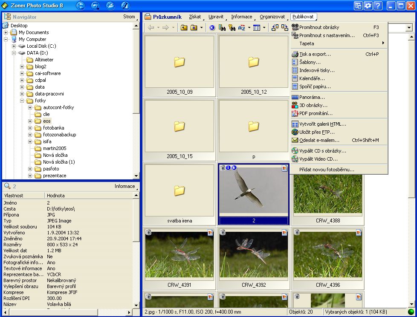Open the new folder dropdown arrow
Image resolution: width=417 pixels, height=317 pixels.
(x=201, y=27)
